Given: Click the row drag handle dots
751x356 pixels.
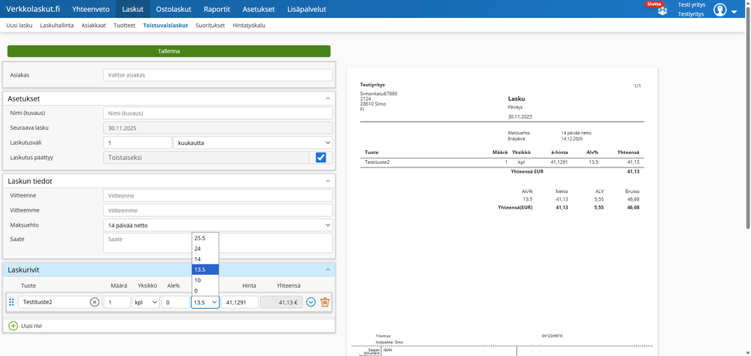Looking at the screenshot, I should pos(11,302).
